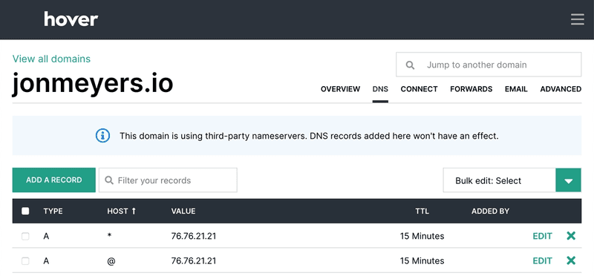Expand the Bulk edit: Select box
The width and height of the screenshot is (594, 276).
[x=499, y=180]
